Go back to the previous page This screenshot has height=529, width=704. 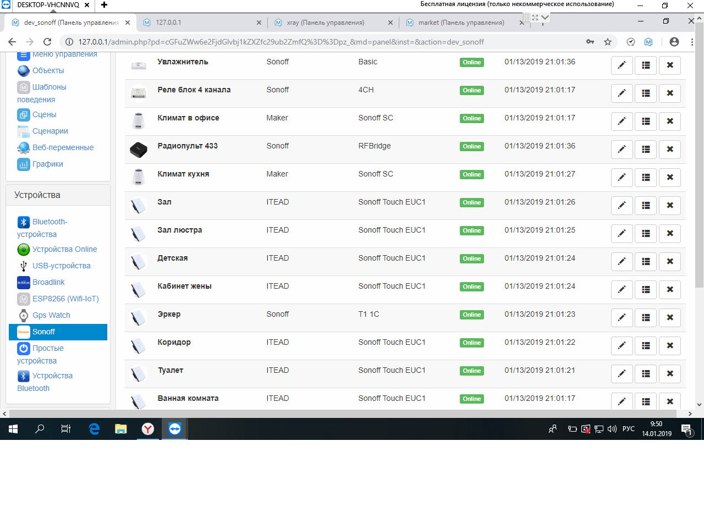12,42
